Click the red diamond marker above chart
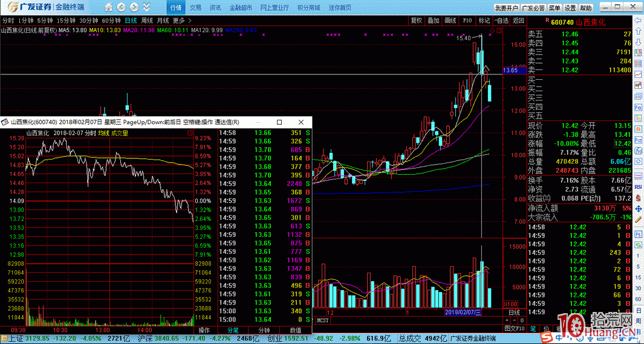 492,30
